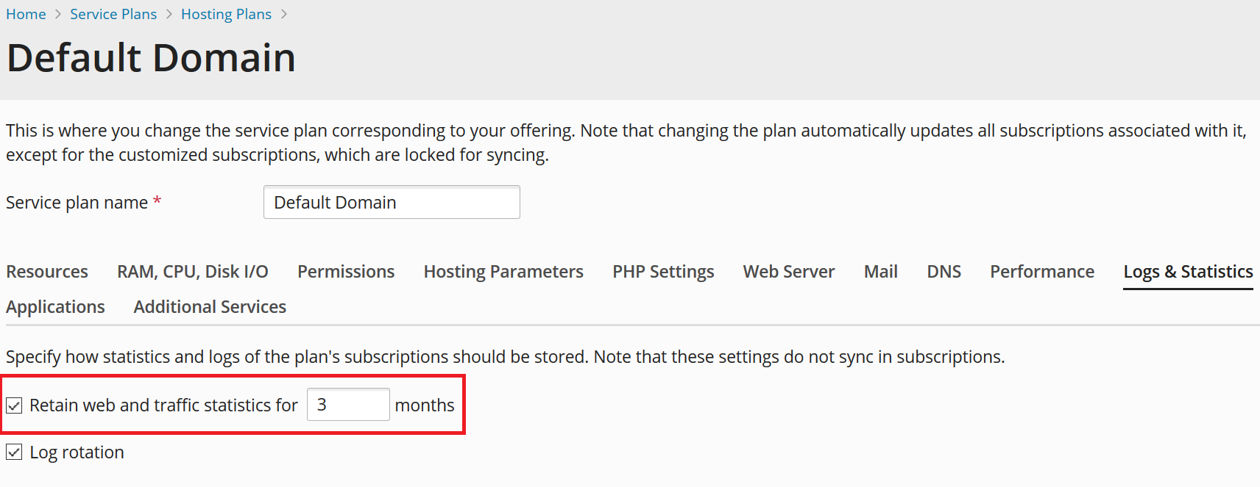Open the PHP Settings tab
This screenshot has height=487, width=1260.
coord(663,272)
